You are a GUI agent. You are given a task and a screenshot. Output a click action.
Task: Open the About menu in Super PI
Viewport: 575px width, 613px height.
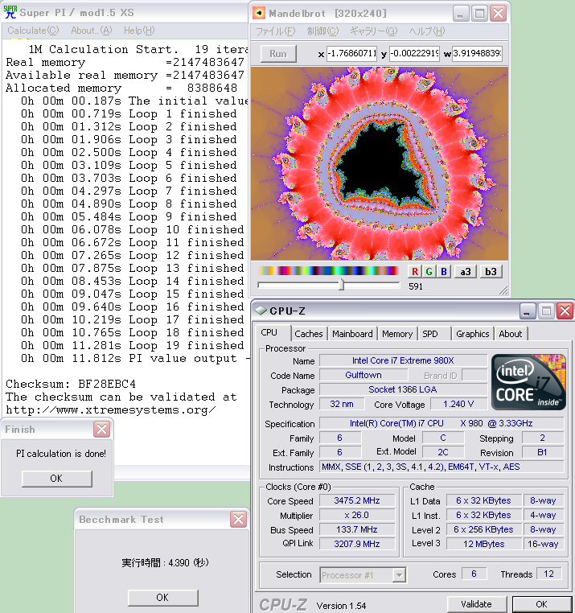pyautogui.click(x=92, y=31)
